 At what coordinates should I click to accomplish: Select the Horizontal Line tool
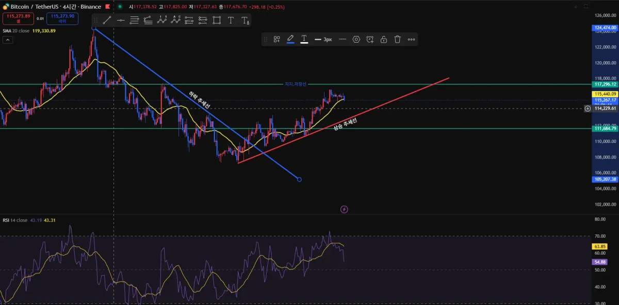(x=121, y=20)
